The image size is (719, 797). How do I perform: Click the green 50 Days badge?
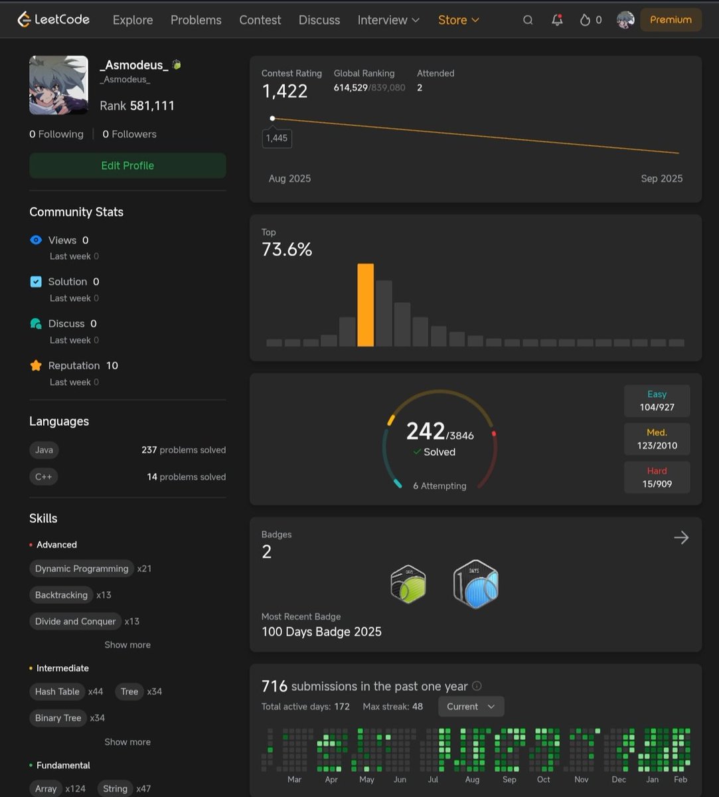pos(408,584)
